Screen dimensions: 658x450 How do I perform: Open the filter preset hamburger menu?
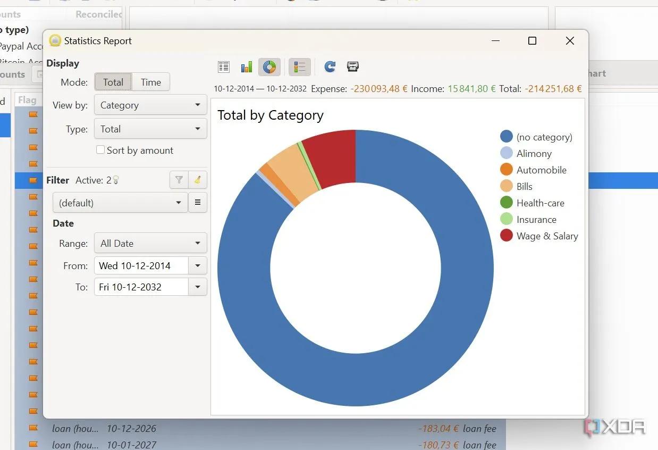[198, 203]
